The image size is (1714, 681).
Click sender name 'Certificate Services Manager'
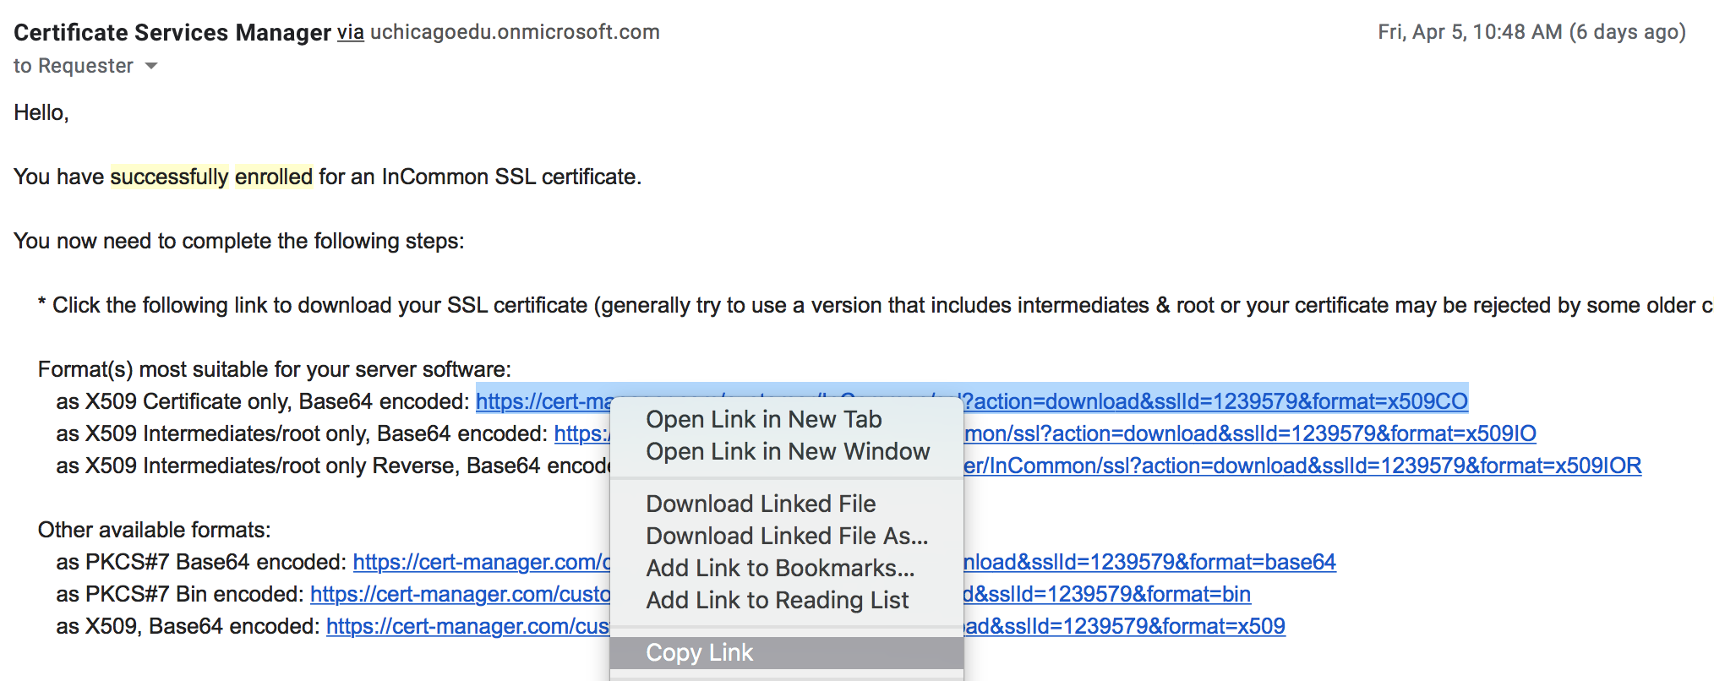pyautogui.click(x=172, y=32)
